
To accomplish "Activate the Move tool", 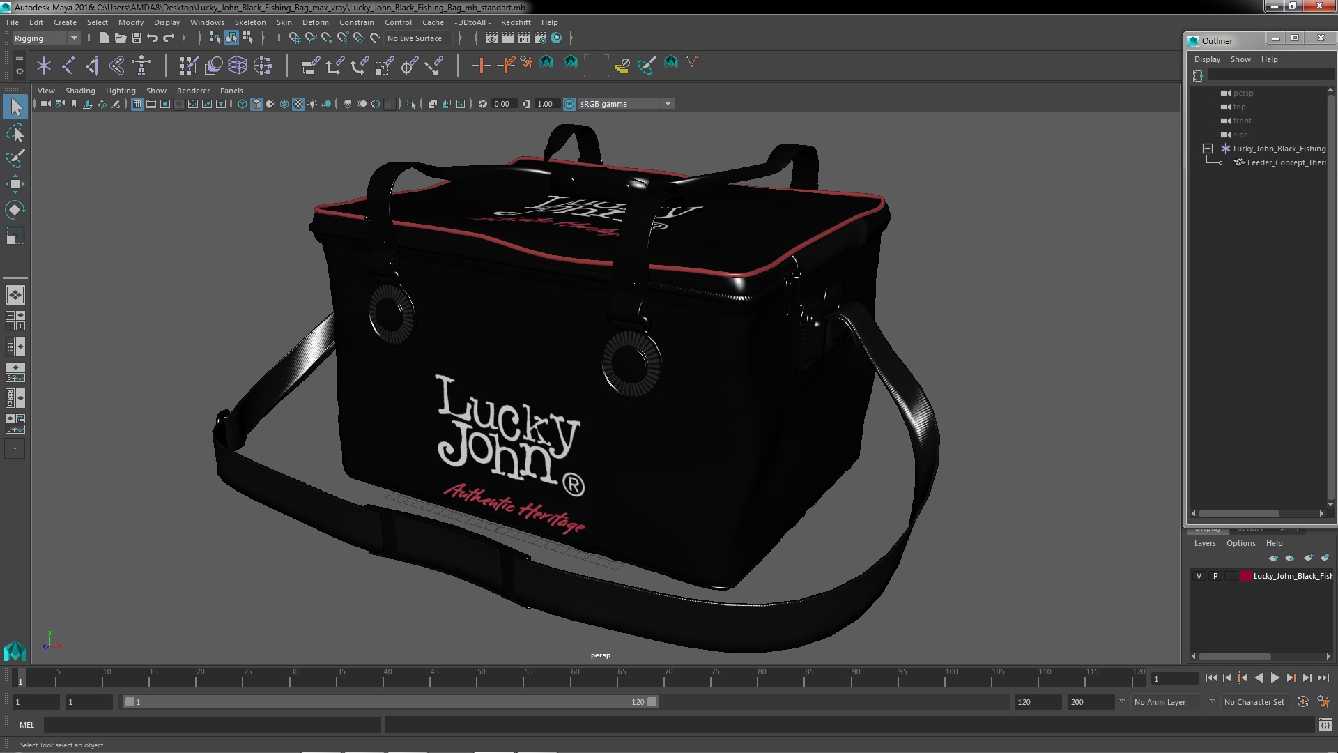I will point(15,184).
